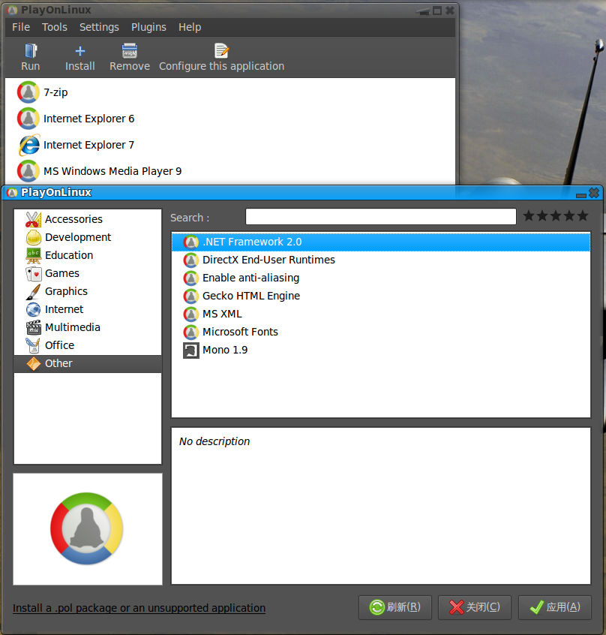Screen dimensions: 606x635
Task: Pick MS XML text in list
Action: pyautogui.click(x=222, y=314)
